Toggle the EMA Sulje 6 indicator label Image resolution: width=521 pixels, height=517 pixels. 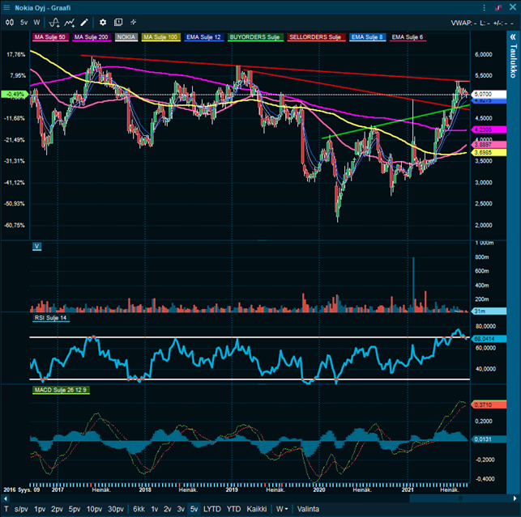tap(408, 37)
